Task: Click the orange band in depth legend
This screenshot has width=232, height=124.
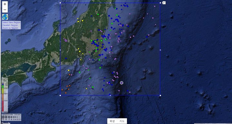Action: 3,97
